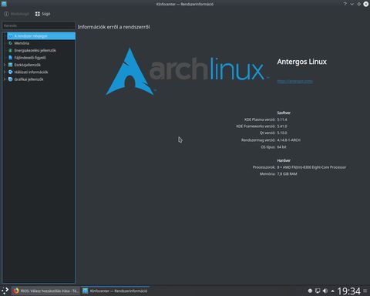Screen dimensions: 370x296
Task: Click the Energiakezelési jellemzők icon
Action: coord(10,50)
